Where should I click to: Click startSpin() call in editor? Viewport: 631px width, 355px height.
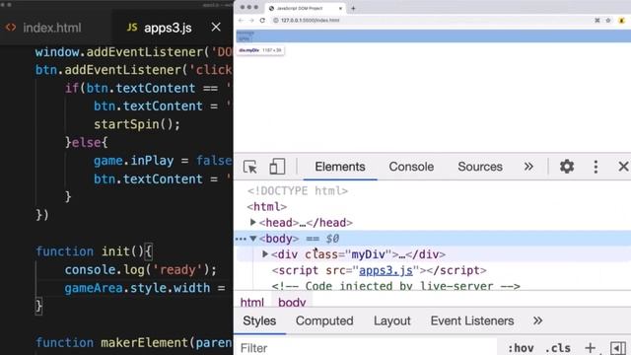pyautogui.click(x=137, y=124)
